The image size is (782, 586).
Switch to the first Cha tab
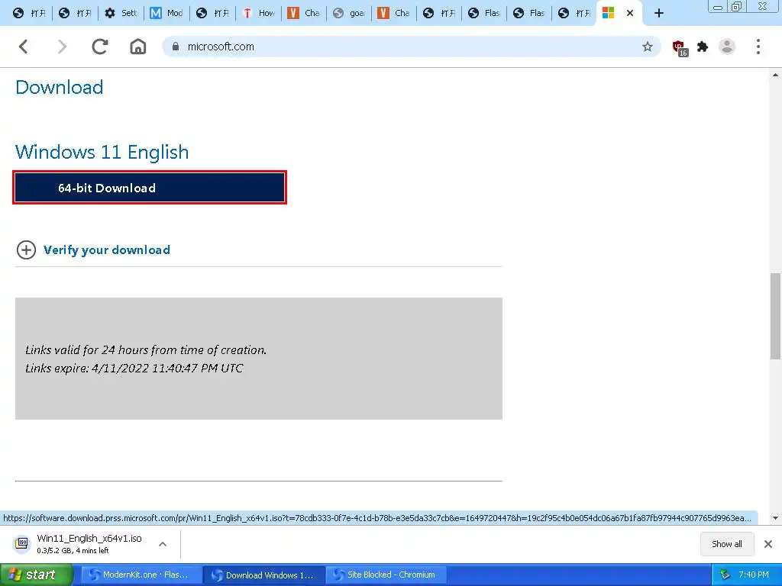coord(303,13)
